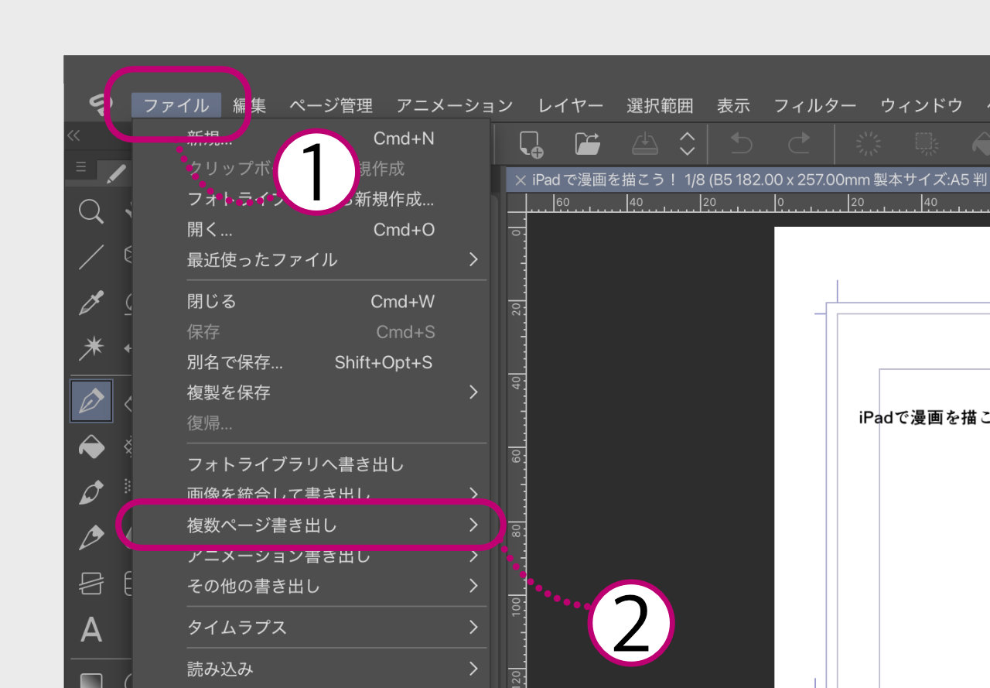
Task: Open the 編集 menu
Action: click(x=249, y=106)
